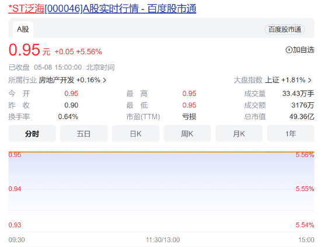This screenshot has width=321, height=247.
Task: Open the 大盘指数 上证 link
Action: pyautogui.click(x=273, y=80)
